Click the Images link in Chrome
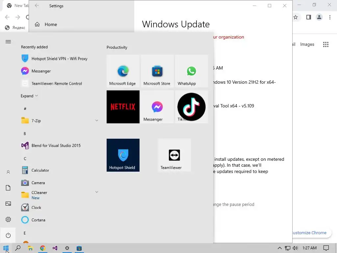This screenshot has width=337, height=253. 307,44
